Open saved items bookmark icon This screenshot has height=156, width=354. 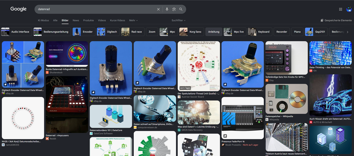click(322, 20)
